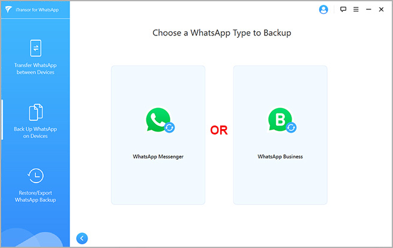
Task: Click the WhatsApp Messenger backup card
Action: pos(158,135)
